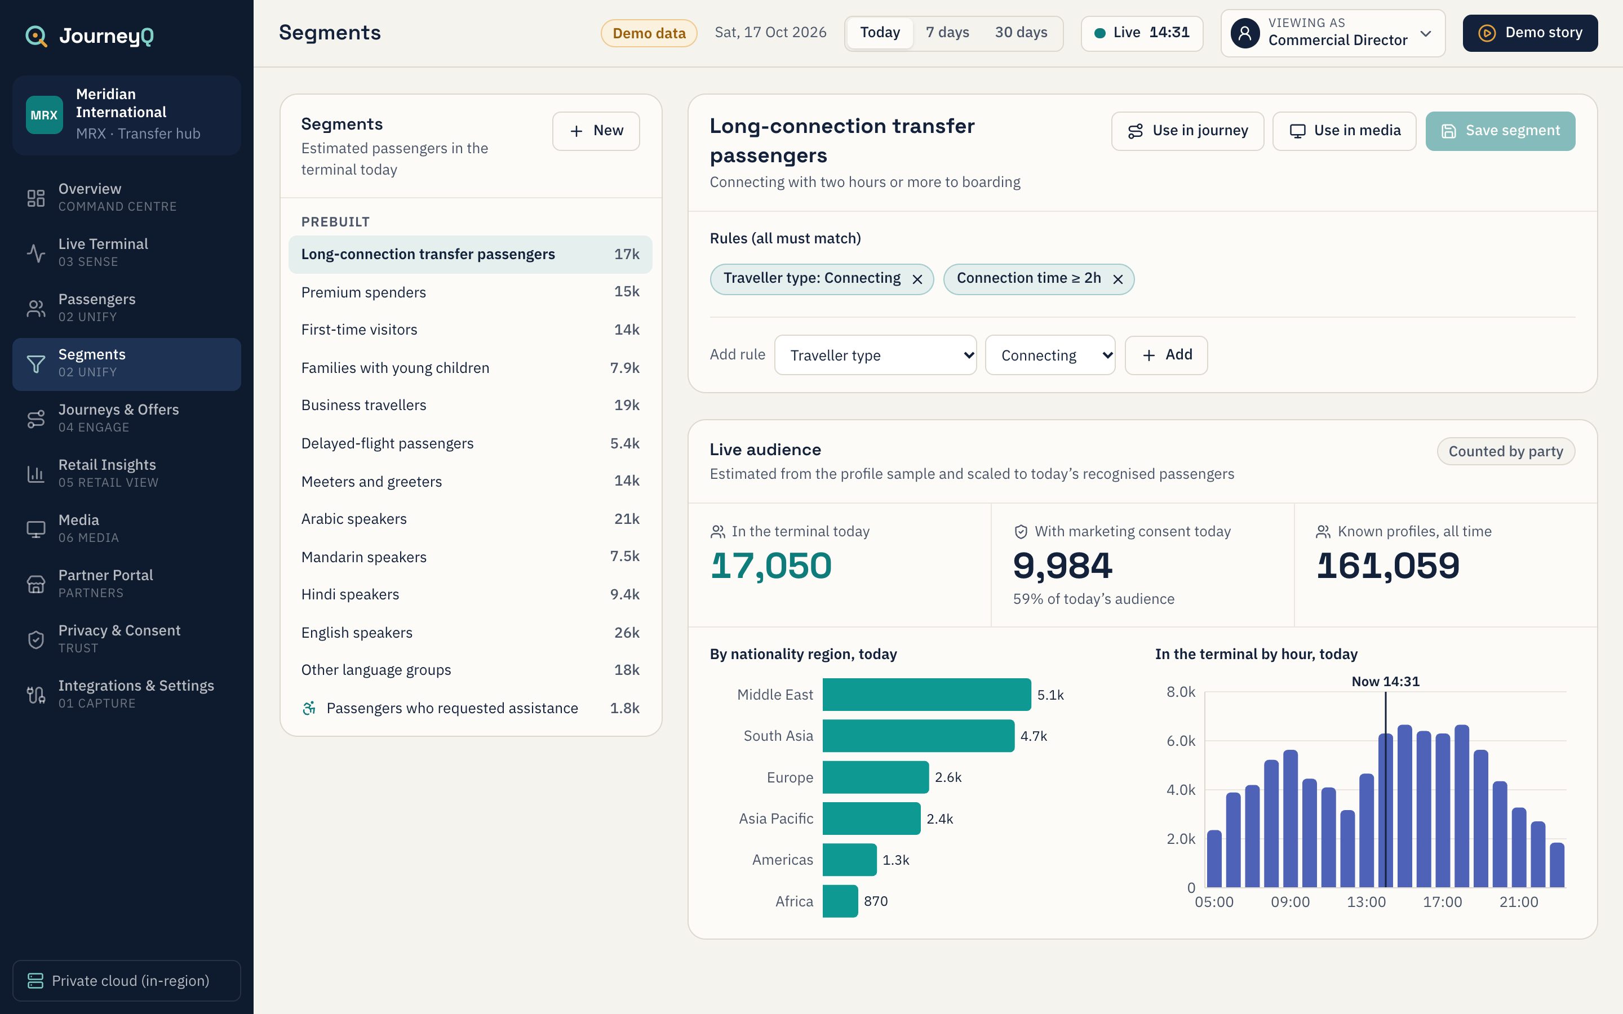This screenshot has height=1014, width=1623.
Task: Open Media screen icon in sidebar
Action: coord(36,529)
